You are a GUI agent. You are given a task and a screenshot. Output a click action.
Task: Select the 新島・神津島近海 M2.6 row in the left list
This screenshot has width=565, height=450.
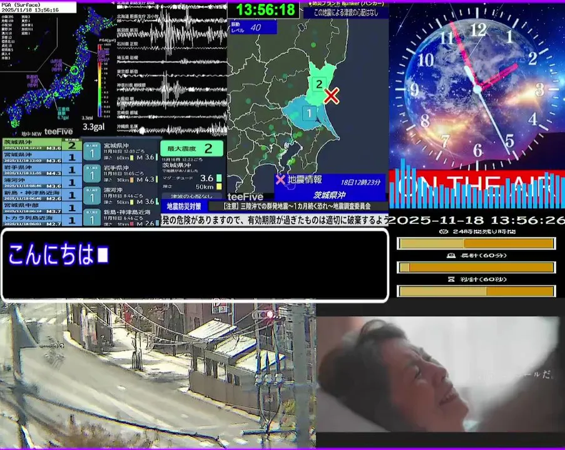point(42,195)
